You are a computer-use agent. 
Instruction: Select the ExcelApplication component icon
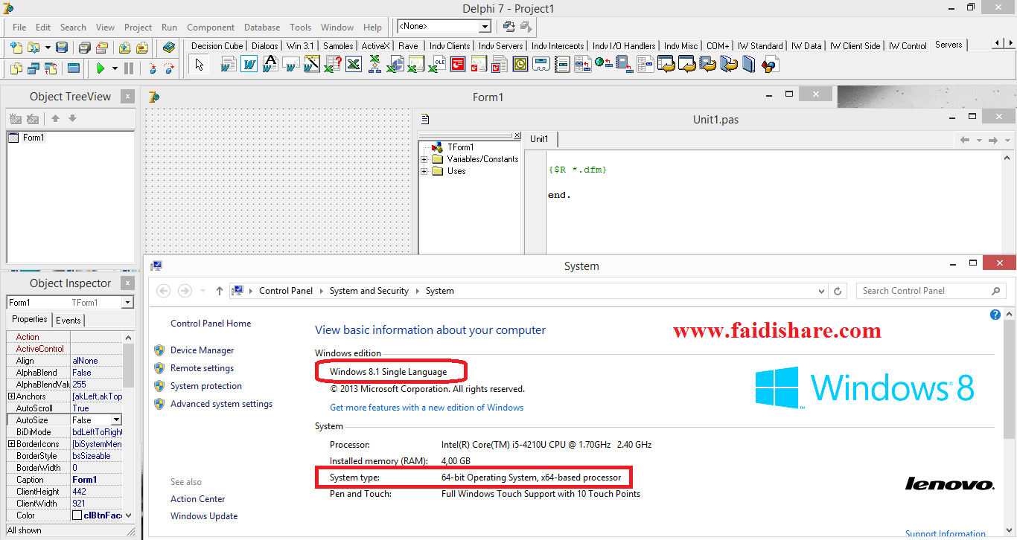(354, 65)
